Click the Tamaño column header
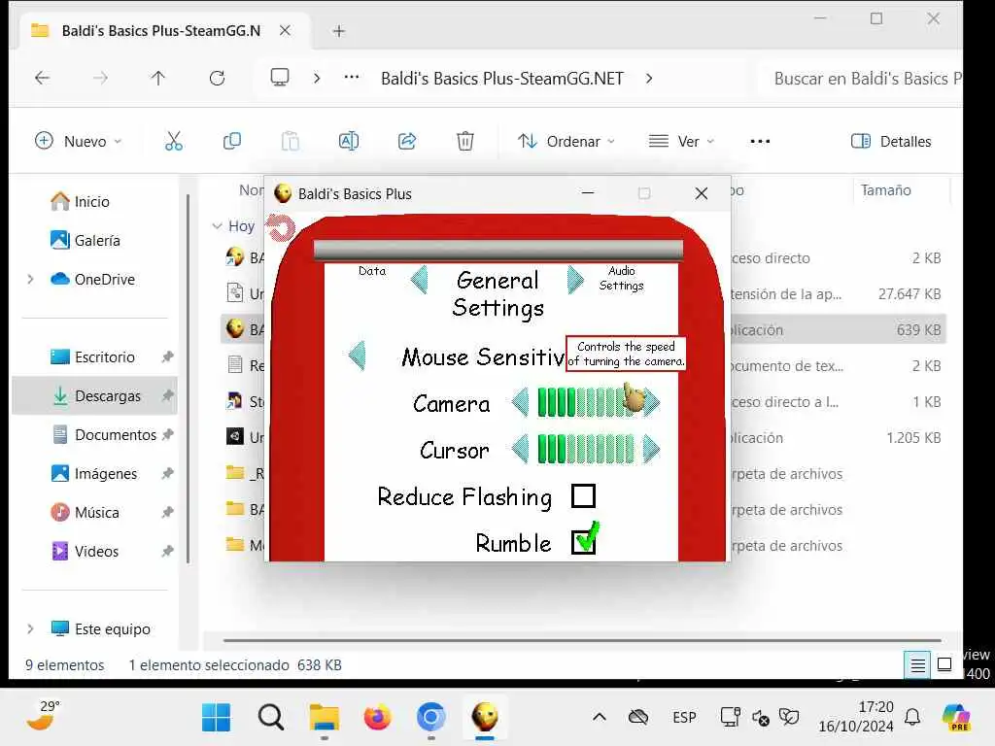 pos(885,189)
